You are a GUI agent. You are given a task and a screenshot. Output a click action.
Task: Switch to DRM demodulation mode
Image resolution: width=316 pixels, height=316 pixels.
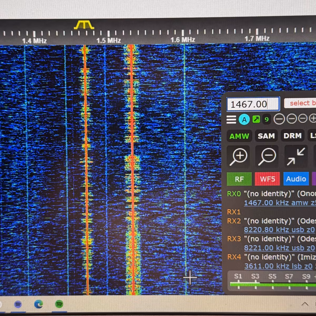click(x=292, y=136)
